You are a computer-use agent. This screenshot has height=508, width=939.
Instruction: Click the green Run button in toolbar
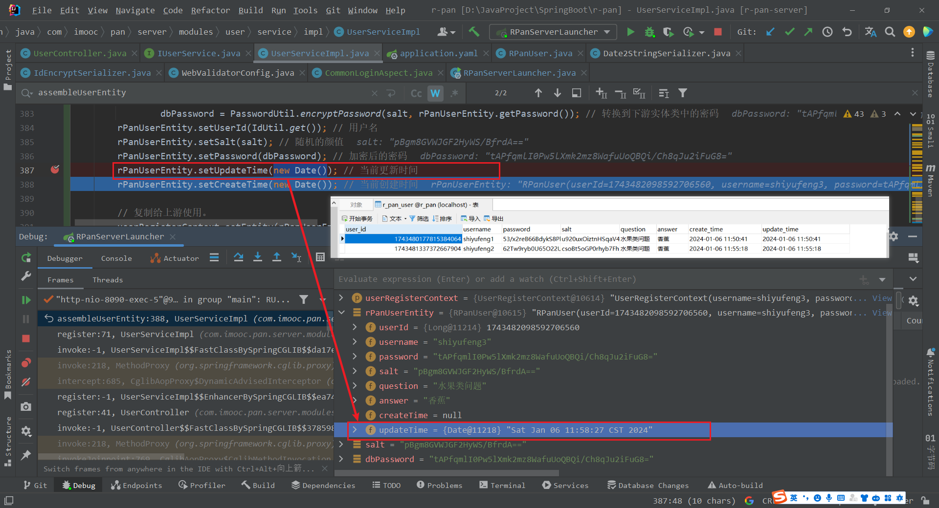click(630, 32)
